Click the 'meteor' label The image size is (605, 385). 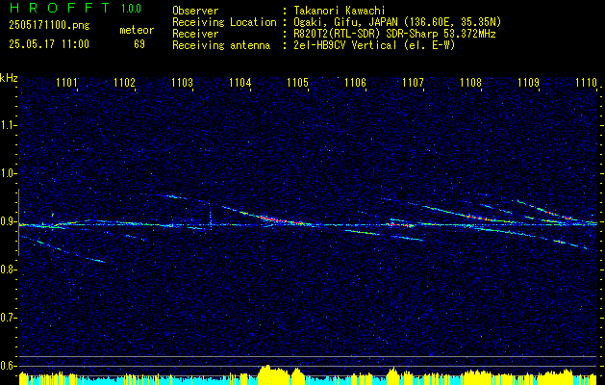137,30
